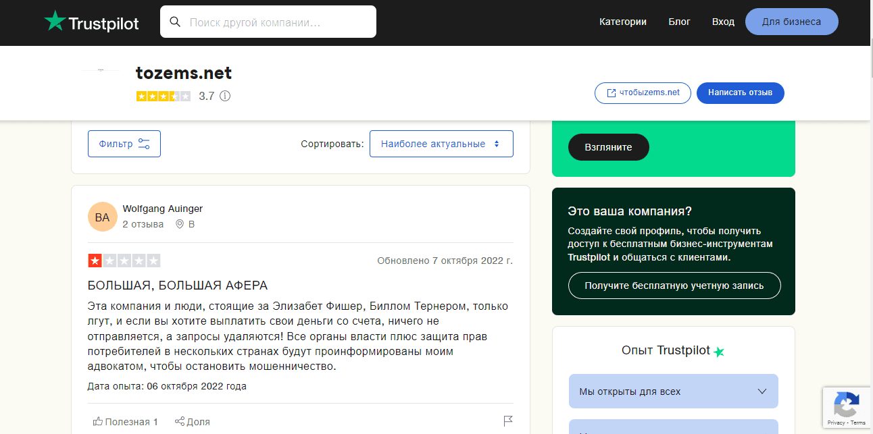The height and width of the screenshot is (434, 873).
Task: Go to the Блог section
Action: (x=679, y=21)
